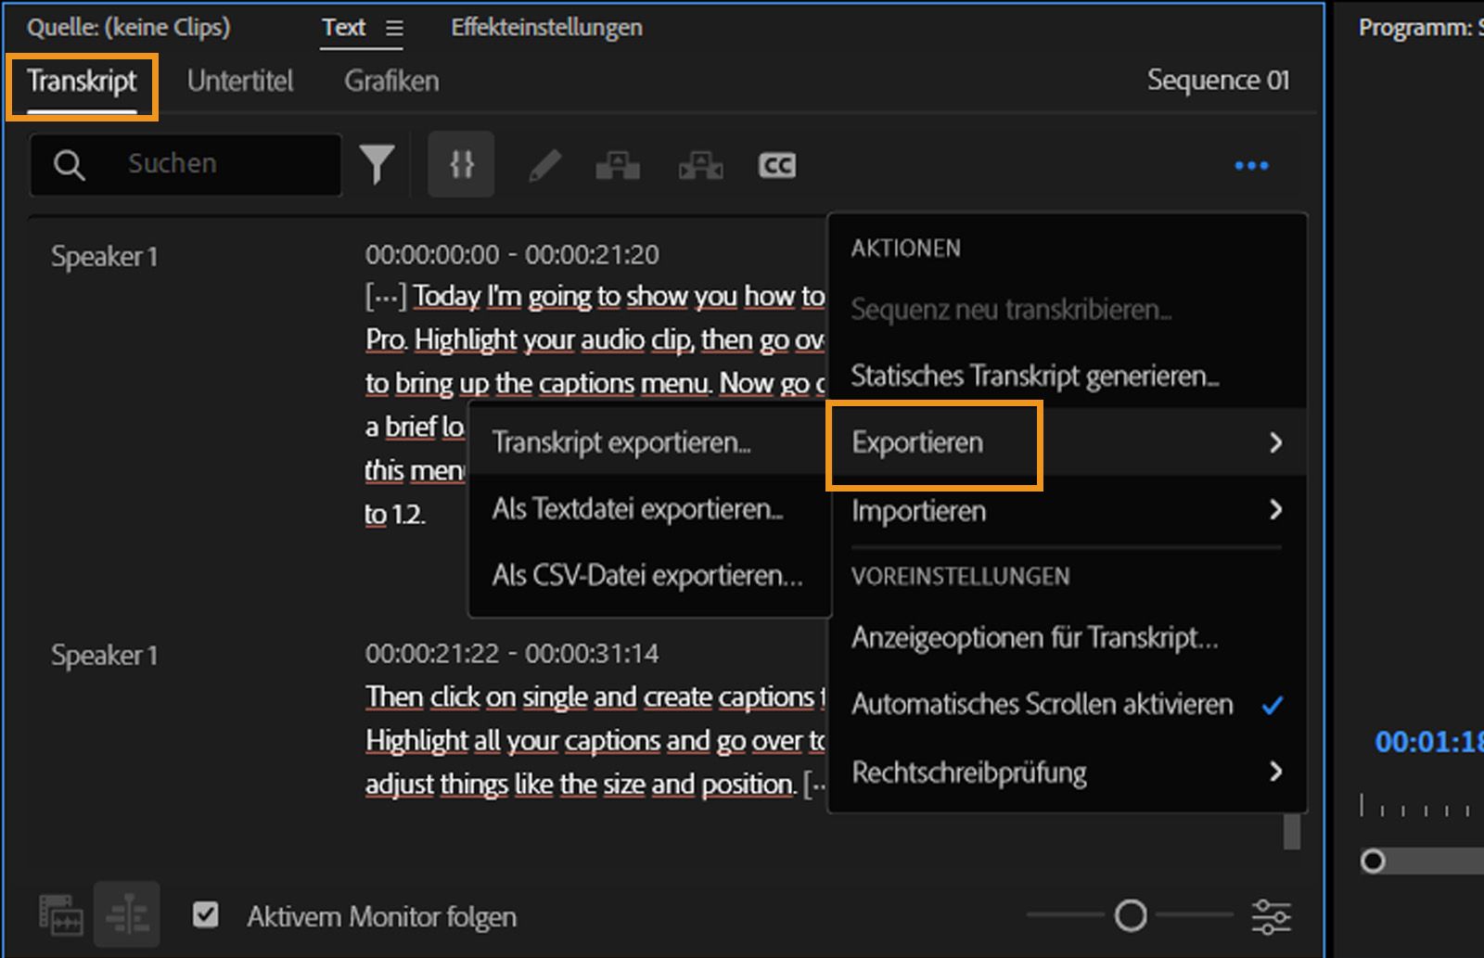Click the pencil edit icon in toolbar

[545, 165]
